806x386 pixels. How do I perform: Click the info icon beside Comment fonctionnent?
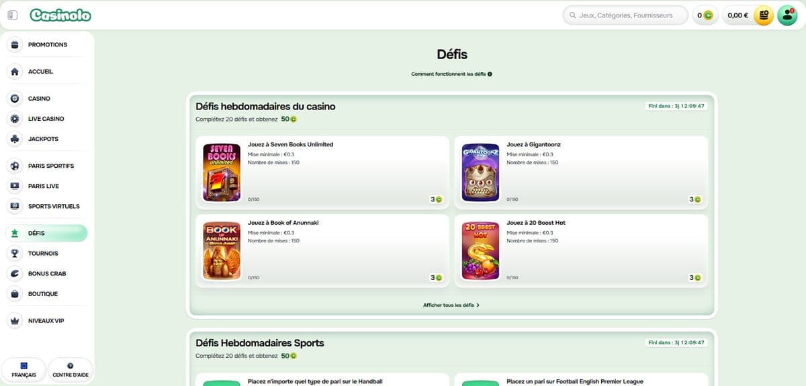coord(490,74)
